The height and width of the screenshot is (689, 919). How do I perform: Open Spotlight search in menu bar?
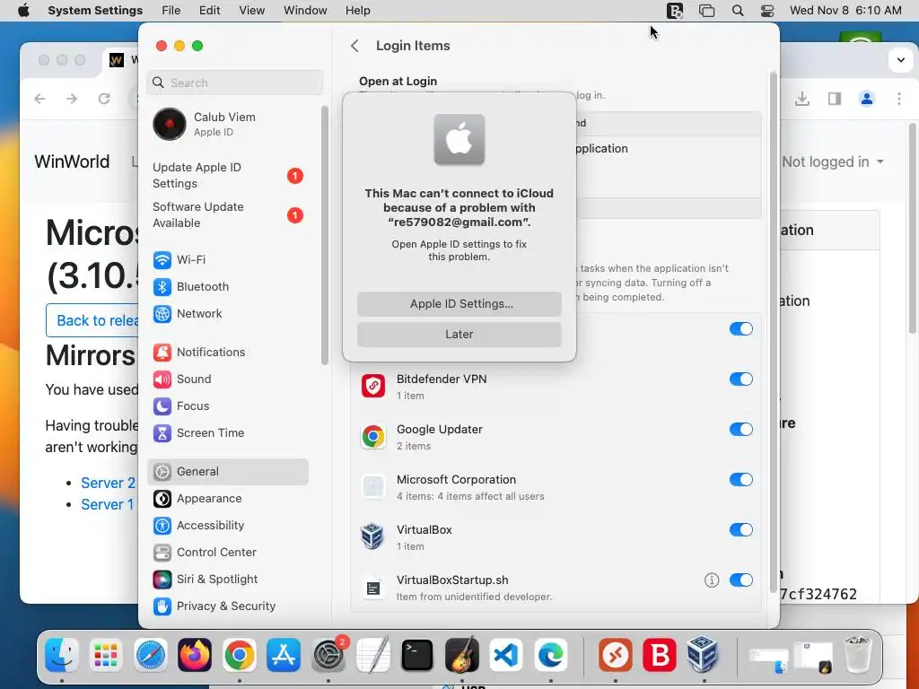click(738, 11)
